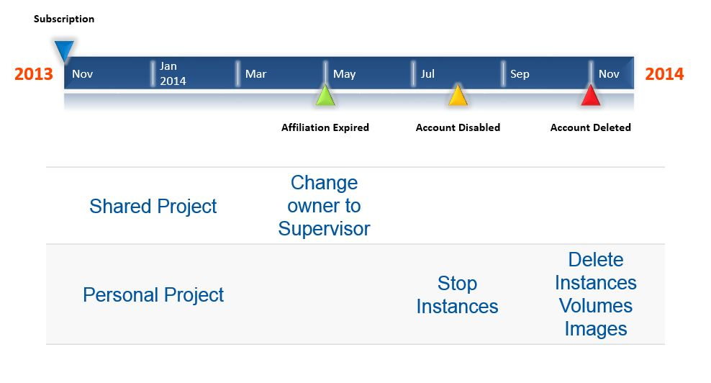Click the blue Subscription marker triangle
The width and height of the screenshot is (711, 383).
pyautogui.click(x=64, y=50)
